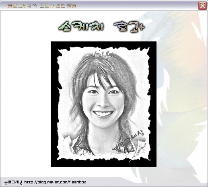
Task: Close the window with the red X button
Action: pyautogui.click(x=202, y=6)
